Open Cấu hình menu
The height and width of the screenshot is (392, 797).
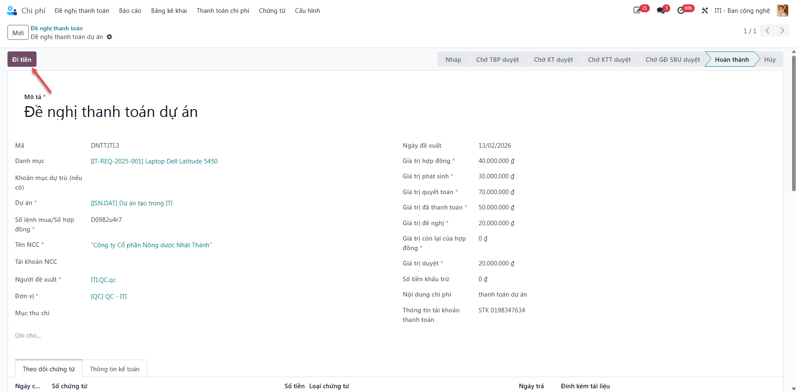[x=307, y=11]
